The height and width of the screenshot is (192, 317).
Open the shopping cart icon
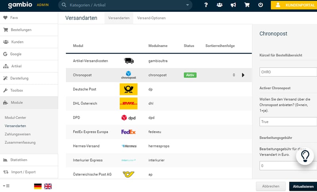(247, 5)
